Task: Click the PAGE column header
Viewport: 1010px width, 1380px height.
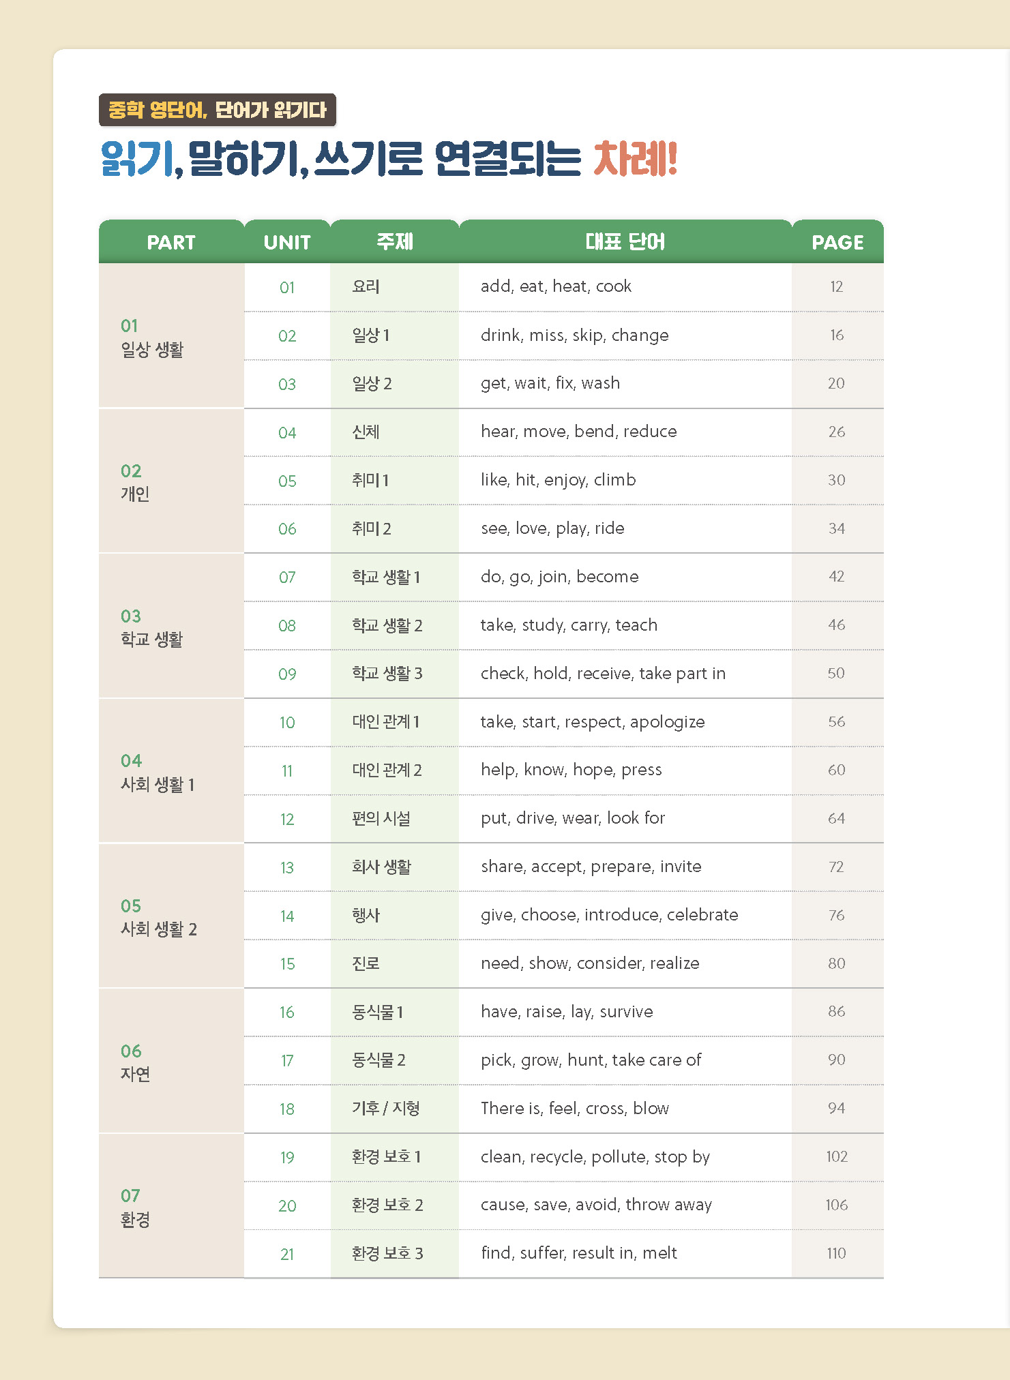Action: (x=837, y=242)
